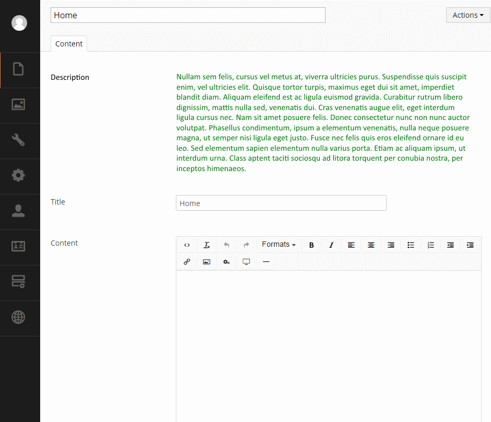
Task: Edit the page name field Home
Action: click(x=188, y=15)
